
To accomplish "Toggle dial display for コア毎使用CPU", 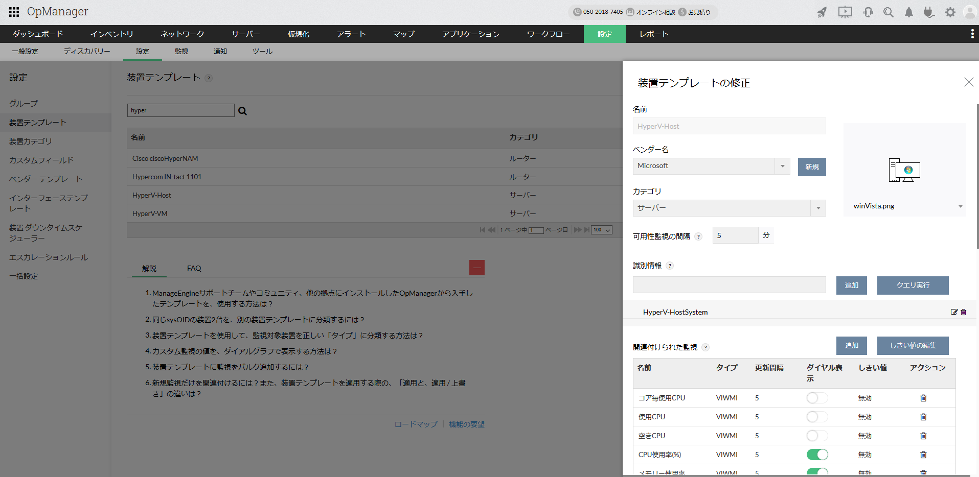I will pyautogui.click(x=817, y=398).
